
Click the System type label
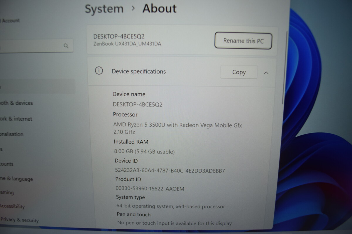tap(131, 197)
